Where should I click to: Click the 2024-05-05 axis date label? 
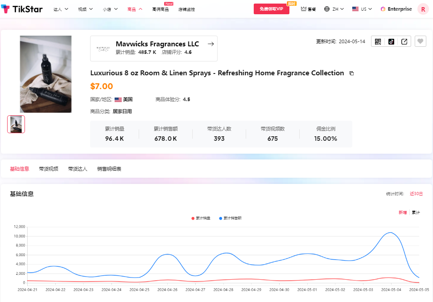[x=419, y=290]
